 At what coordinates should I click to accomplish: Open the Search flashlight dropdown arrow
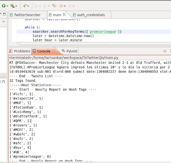pyautogui.click(x=28, y=6)
